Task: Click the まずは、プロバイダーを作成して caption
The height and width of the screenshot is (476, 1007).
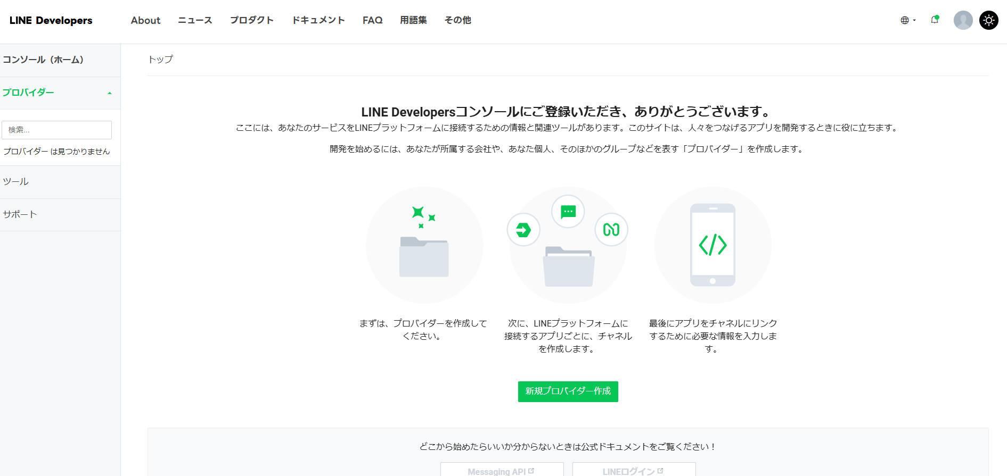Action: (423, 330)
